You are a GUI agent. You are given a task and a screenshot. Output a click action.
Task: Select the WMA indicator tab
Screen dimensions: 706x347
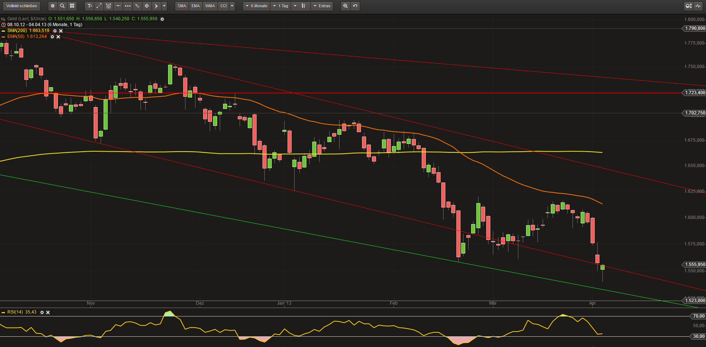tap(210, 6)
